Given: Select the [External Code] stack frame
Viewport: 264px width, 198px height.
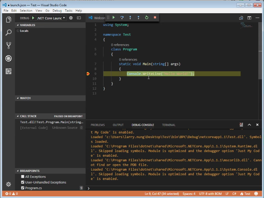Looking at the screenshot, I should click(x=50, y=128).
